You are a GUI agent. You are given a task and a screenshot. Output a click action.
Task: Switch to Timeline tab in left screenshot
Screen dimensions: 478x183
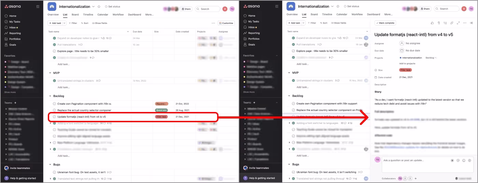(x=88, y=14)
